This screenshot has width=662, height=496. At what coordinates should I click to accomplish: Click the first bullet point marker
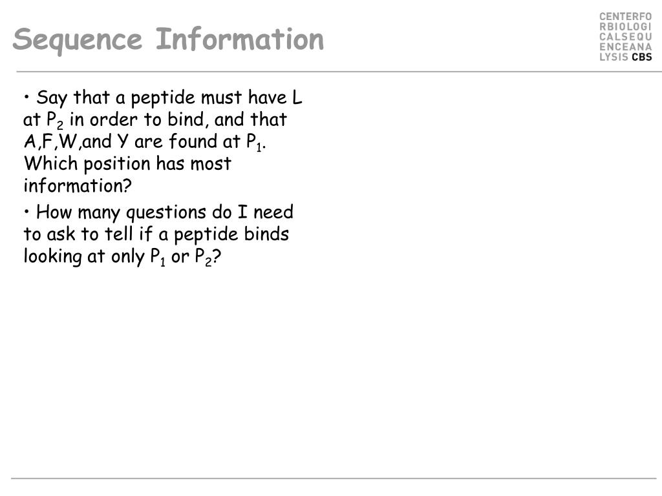click(27, 98)
